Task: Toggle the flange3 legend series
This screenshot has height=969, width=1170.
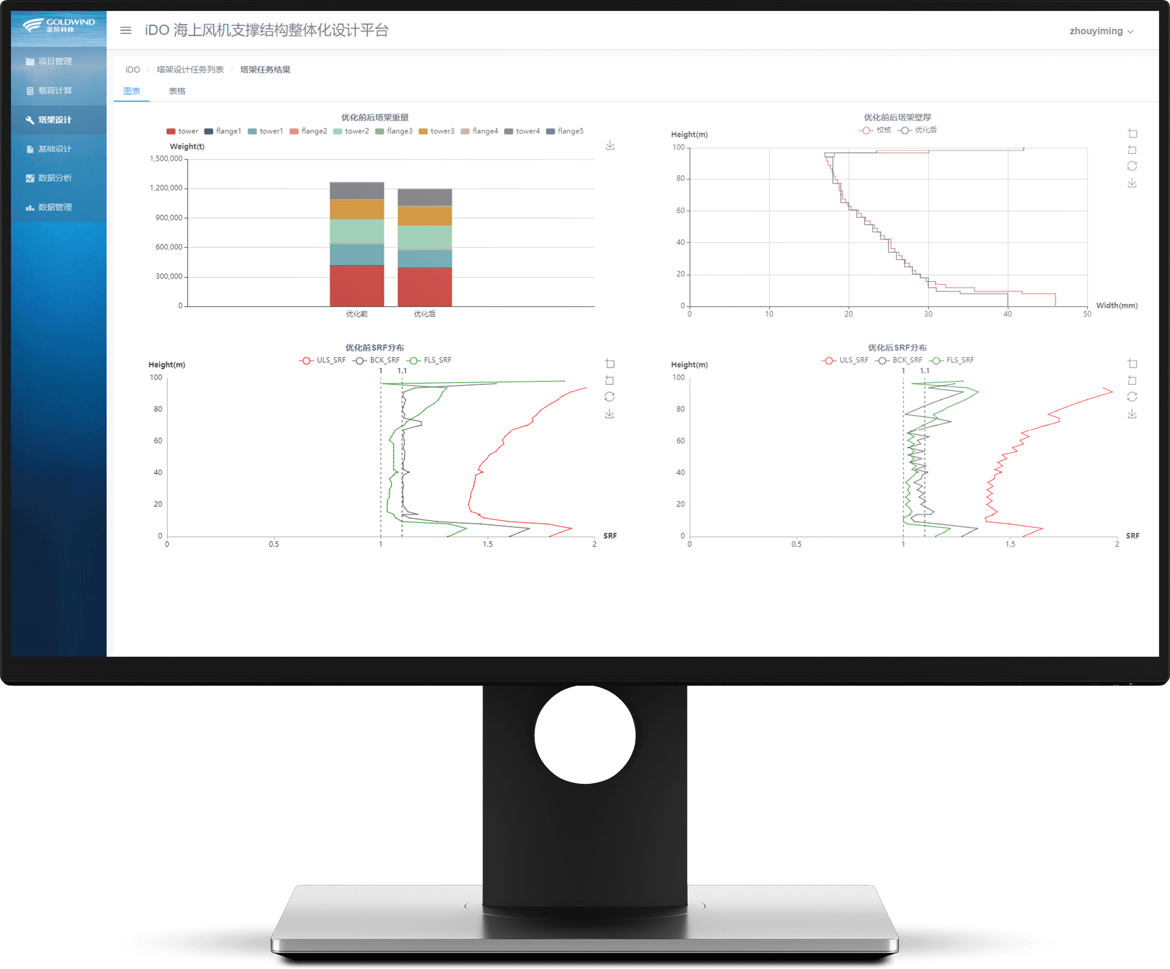Action: pyautogui.click(x=394, y=132)
